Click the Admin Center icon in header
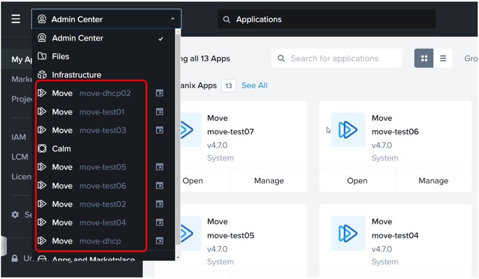The width and height of the screenshot is (479, 279). point(42,19)
